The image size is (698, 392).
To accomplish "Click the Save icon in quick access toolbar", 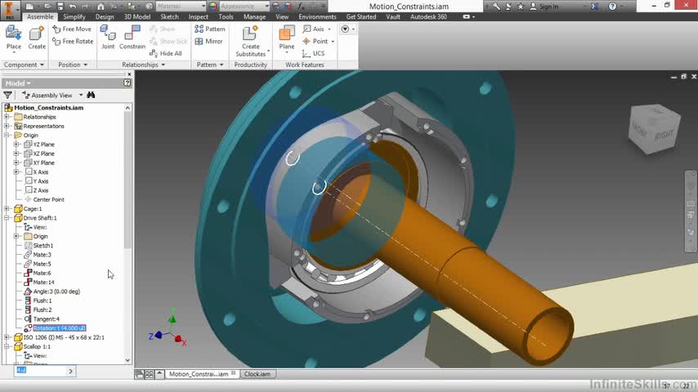I will coord(60,7).
